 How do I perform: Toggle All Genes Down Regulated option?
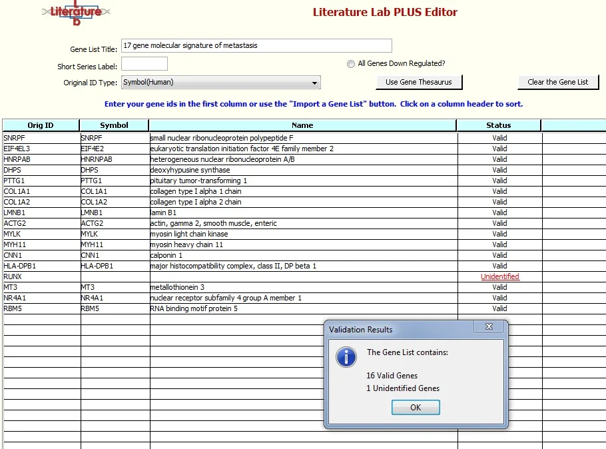tap(350, 64)
